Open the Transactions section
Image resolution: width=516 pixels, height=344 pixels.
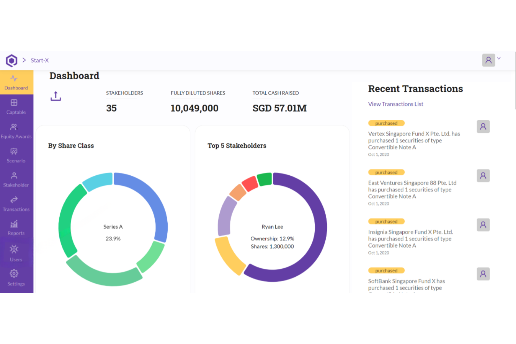16,204
